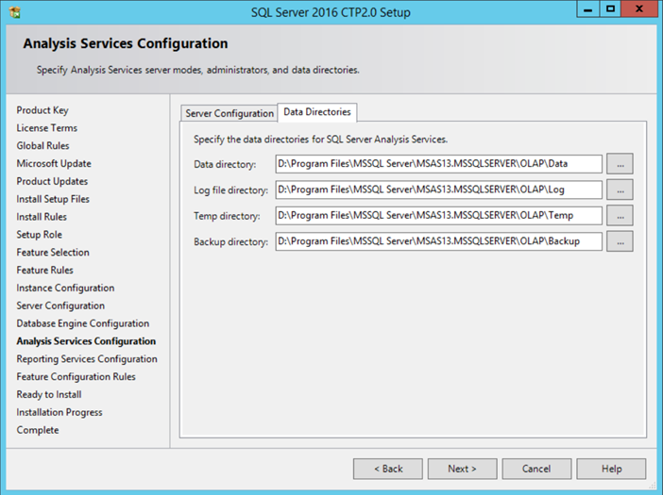Click the Backup directory path field
The image size is (663, 495).
tap(438, 241)
